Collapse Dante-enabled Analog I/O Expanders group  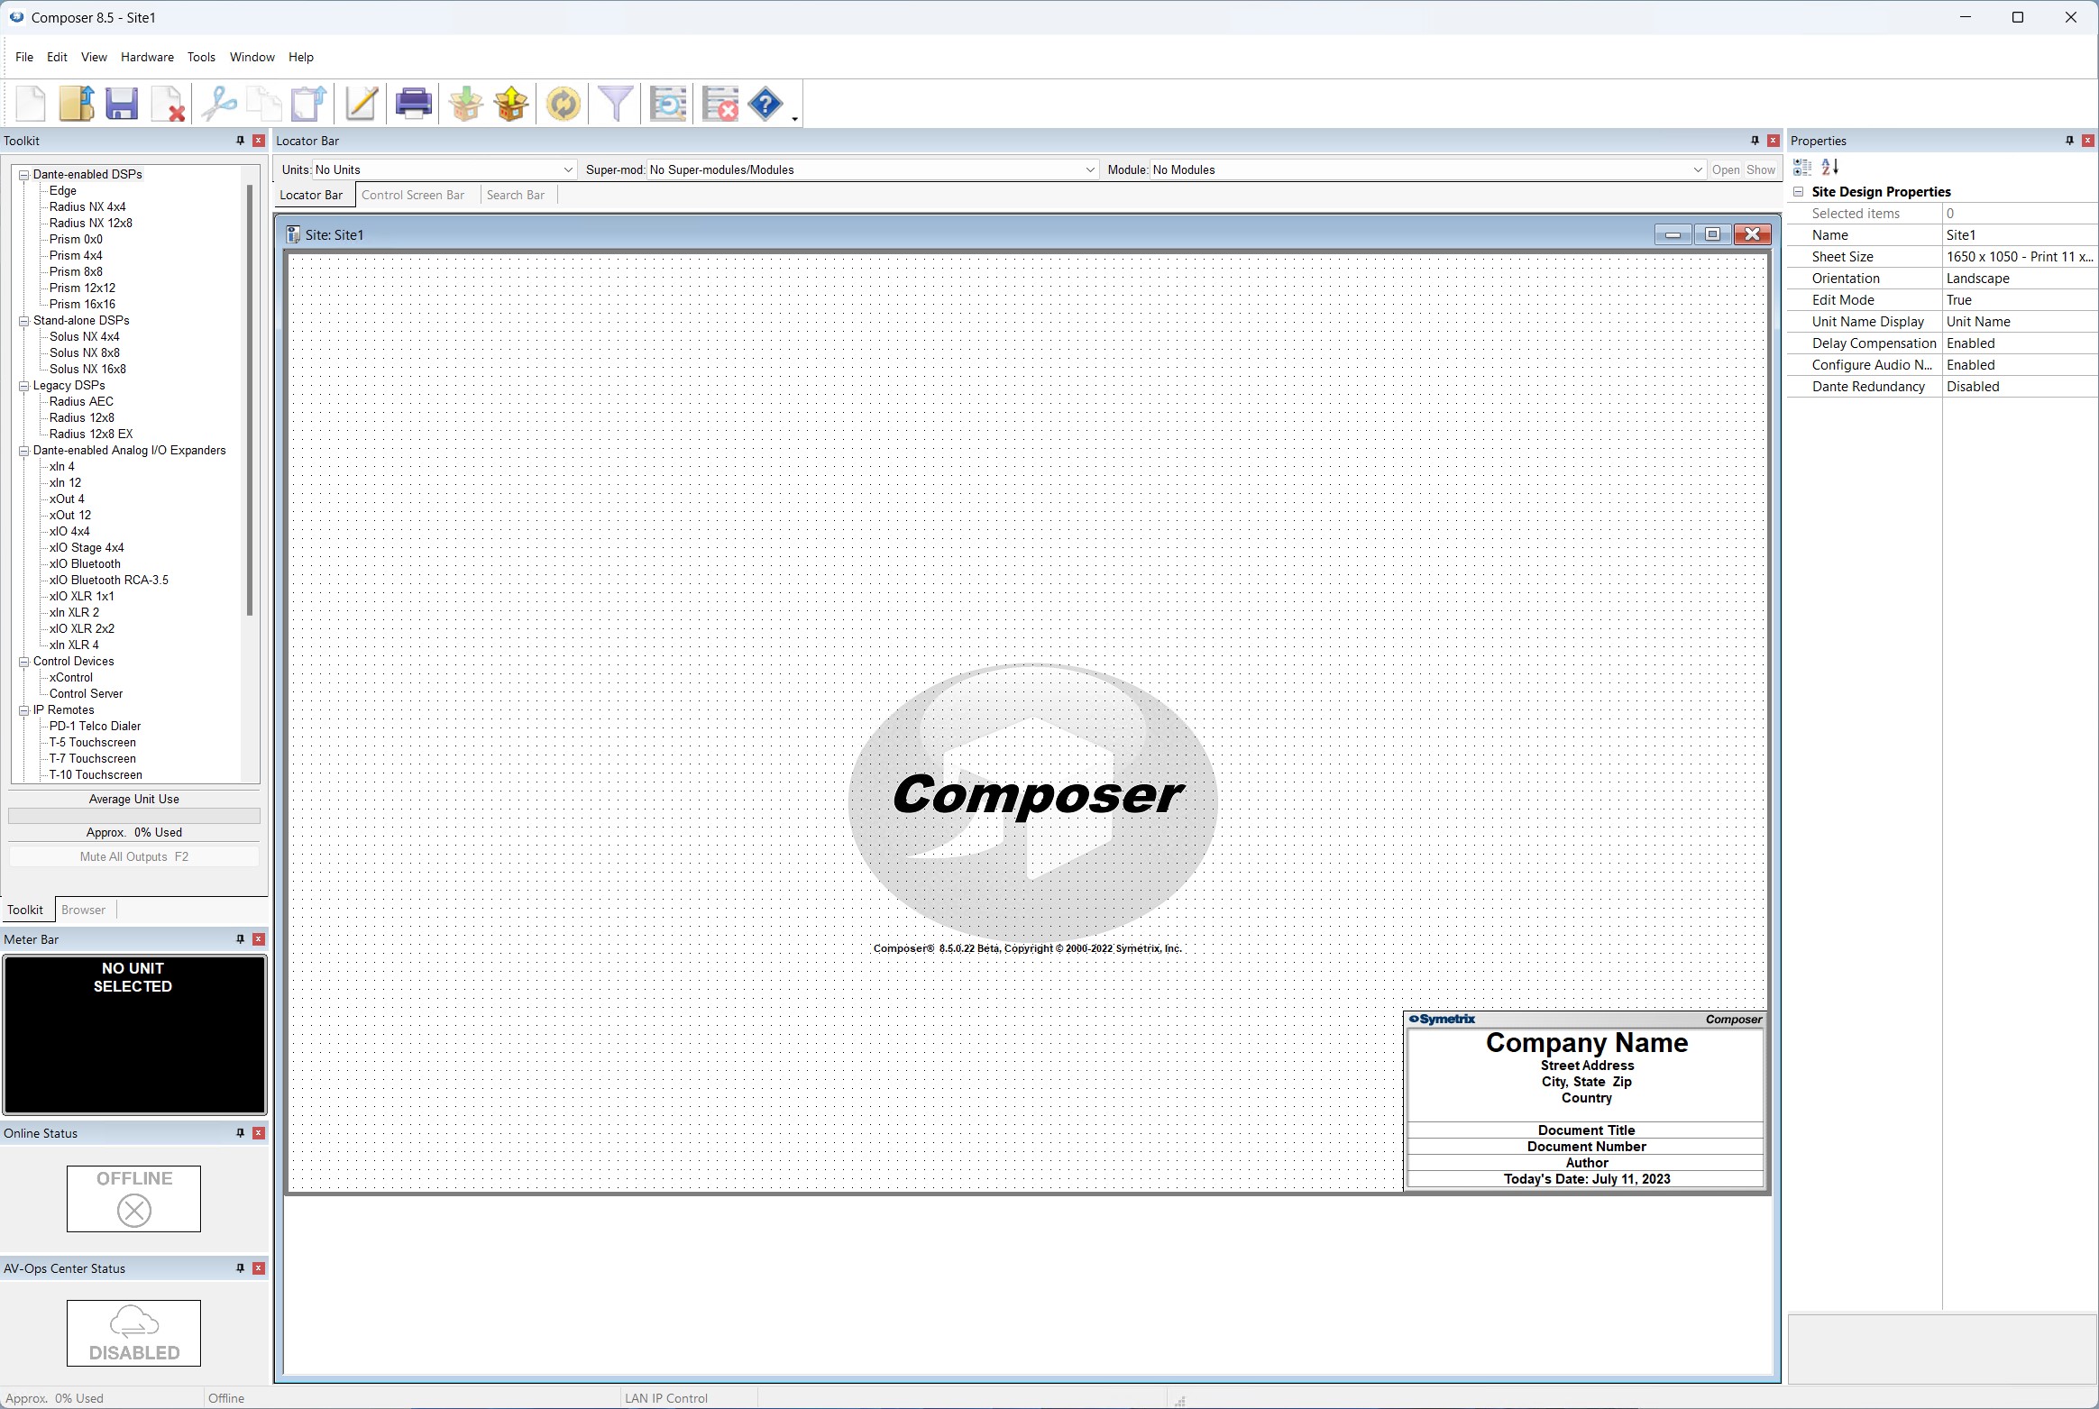pyautogui.click(x=24, y=451)
